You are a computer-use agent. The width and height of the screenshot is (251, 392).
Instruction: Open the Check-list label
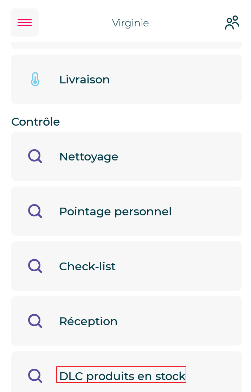click(87, 266)
